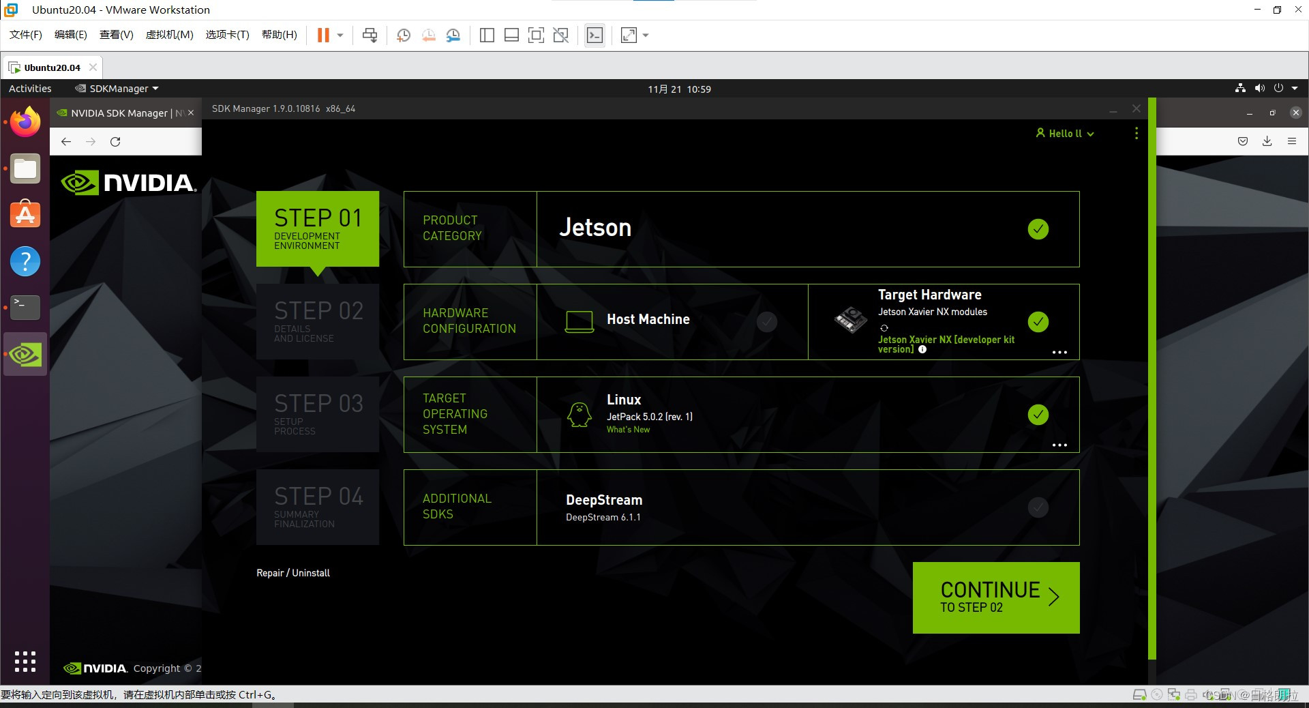The width and height of the screenshot is (1309, 708).
Task: Open the Hello ll user dropdown
Action: click(x=1065, y=134)
